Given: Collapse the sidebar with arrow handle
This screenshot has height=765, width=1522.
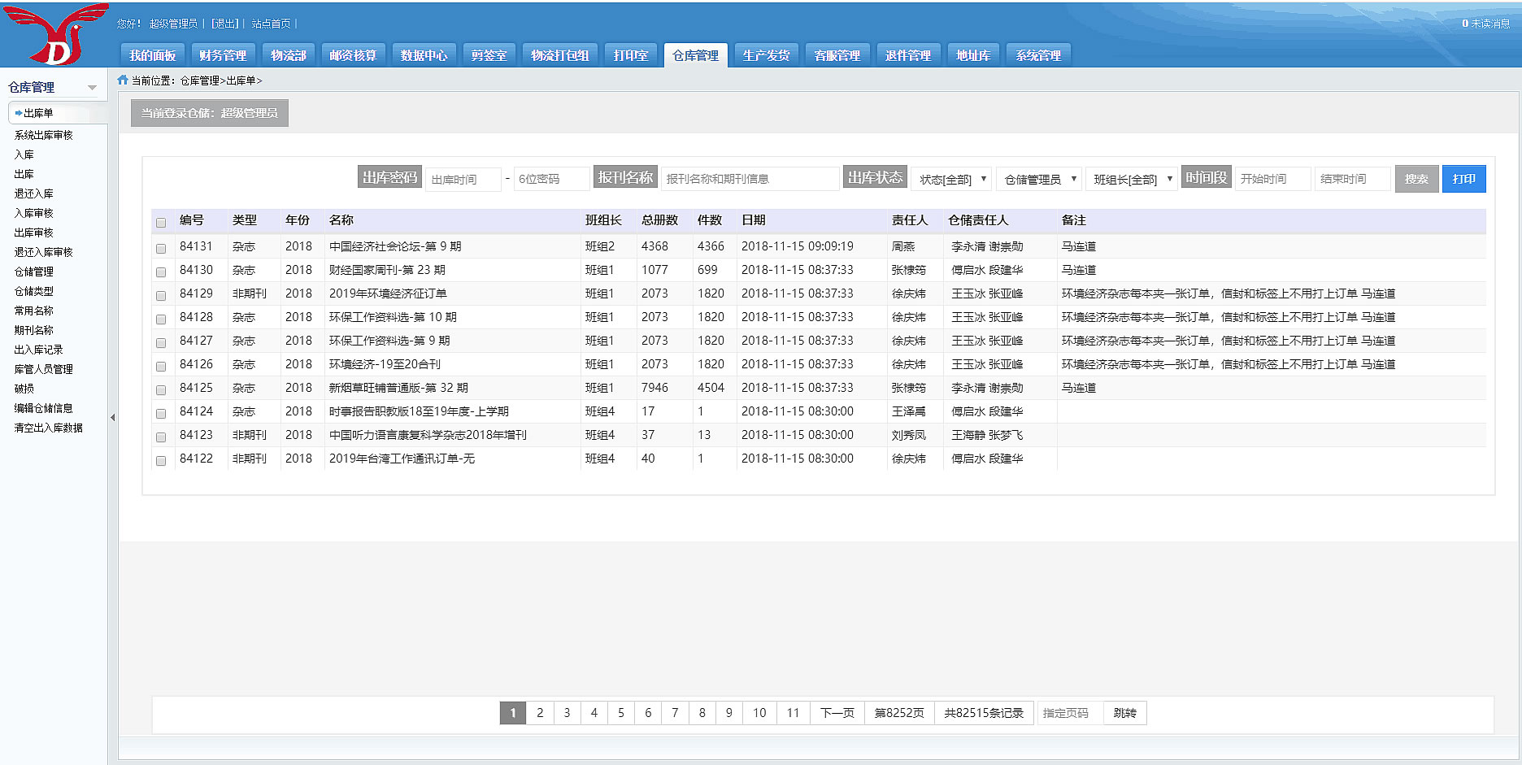Looking at the screenshot, I should tap(112, 418).
